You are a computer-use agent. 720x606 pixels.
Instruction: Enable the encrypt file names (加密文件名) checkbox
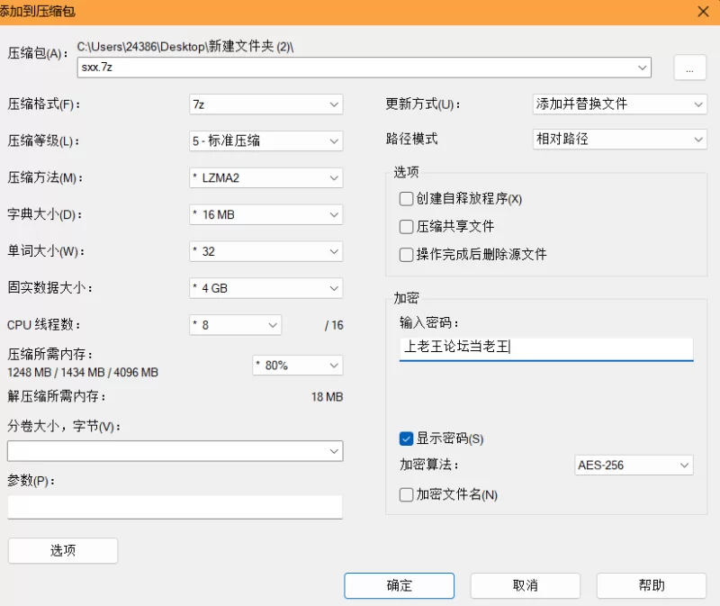click(406, 495)
